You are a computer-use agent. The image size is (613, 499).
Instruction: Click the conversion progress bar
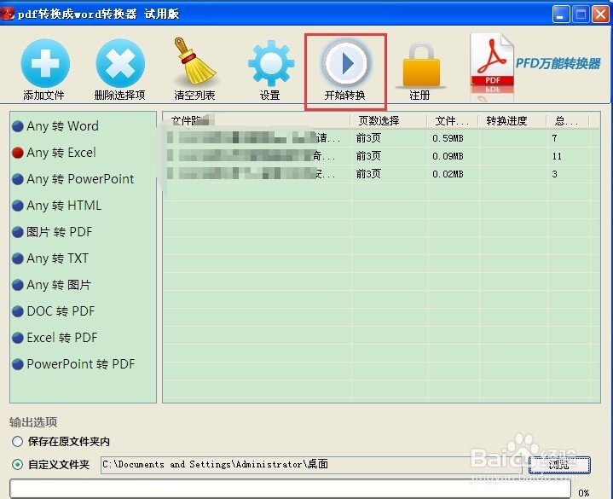click(x=290, y=488)
